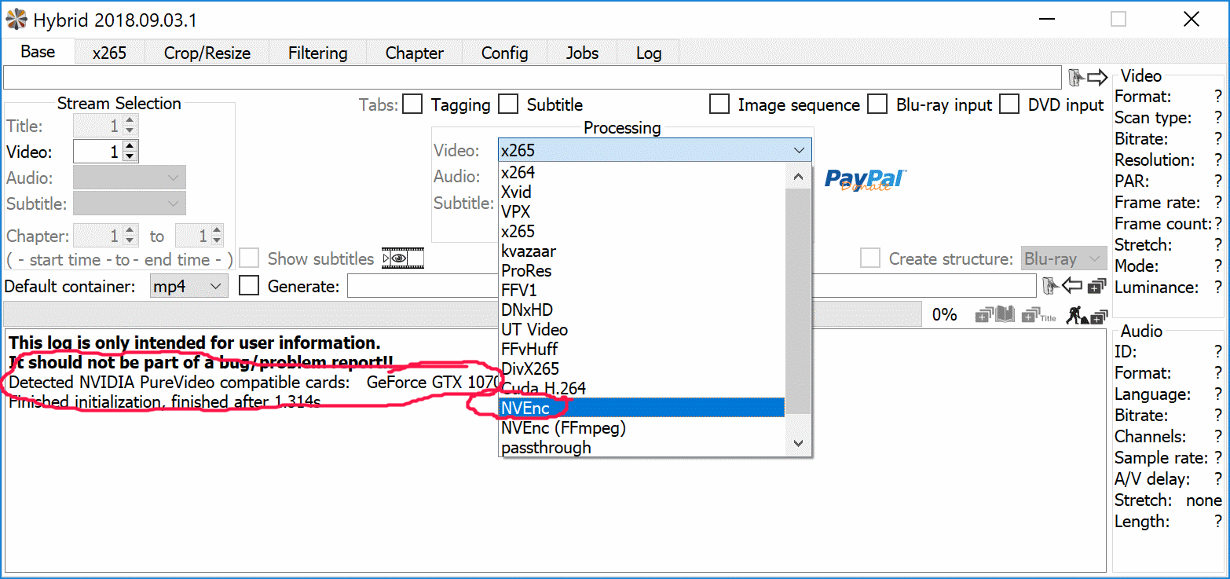Viewport: 1230px width, 579px height.
Task: Click the add chapters book icon
Action: click(x=995, y=315)
